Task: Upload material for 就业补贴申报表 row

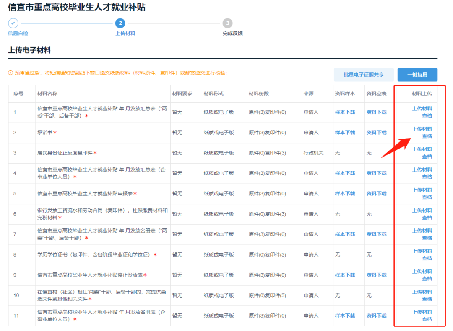Action: [422, 190]
